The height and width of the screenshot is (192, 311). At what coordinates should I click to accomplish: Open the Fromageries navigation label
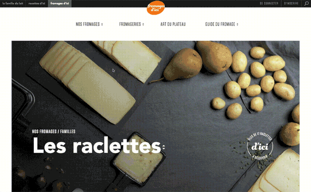click(130, 24)
